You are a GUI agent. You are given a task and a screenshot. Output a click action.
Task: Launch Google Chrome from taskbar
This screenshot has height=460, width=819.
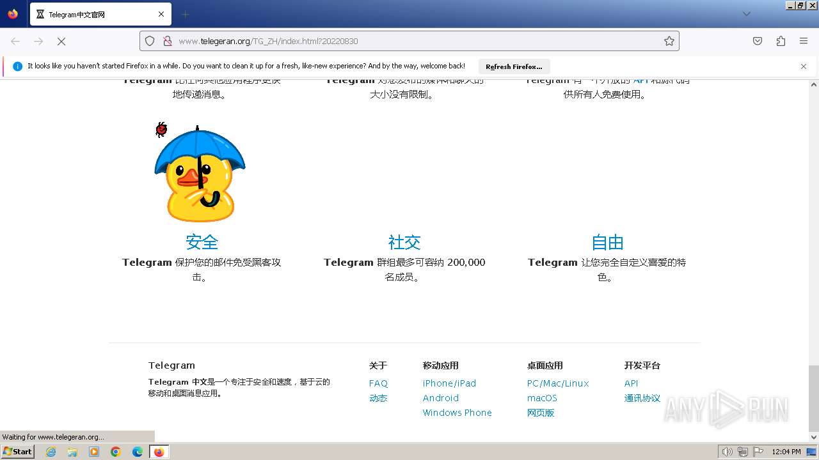point(116,452)
